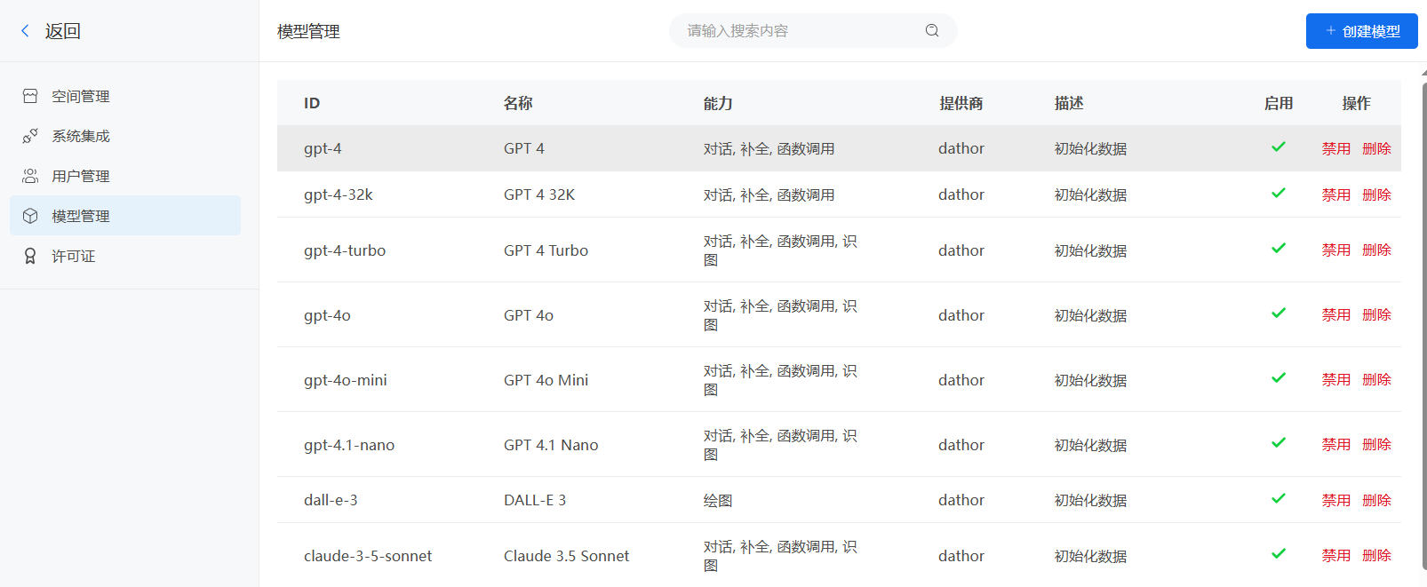
Task: Click the system integration icon
Action: 30,136
